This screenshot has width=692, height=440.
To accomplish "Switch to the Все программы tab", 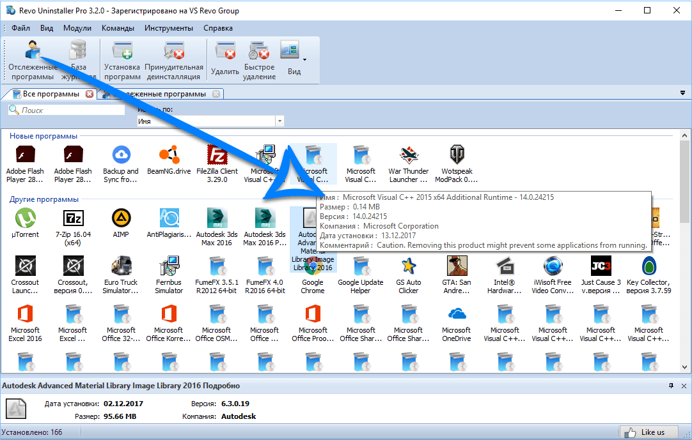I will [x=51, y=94].
